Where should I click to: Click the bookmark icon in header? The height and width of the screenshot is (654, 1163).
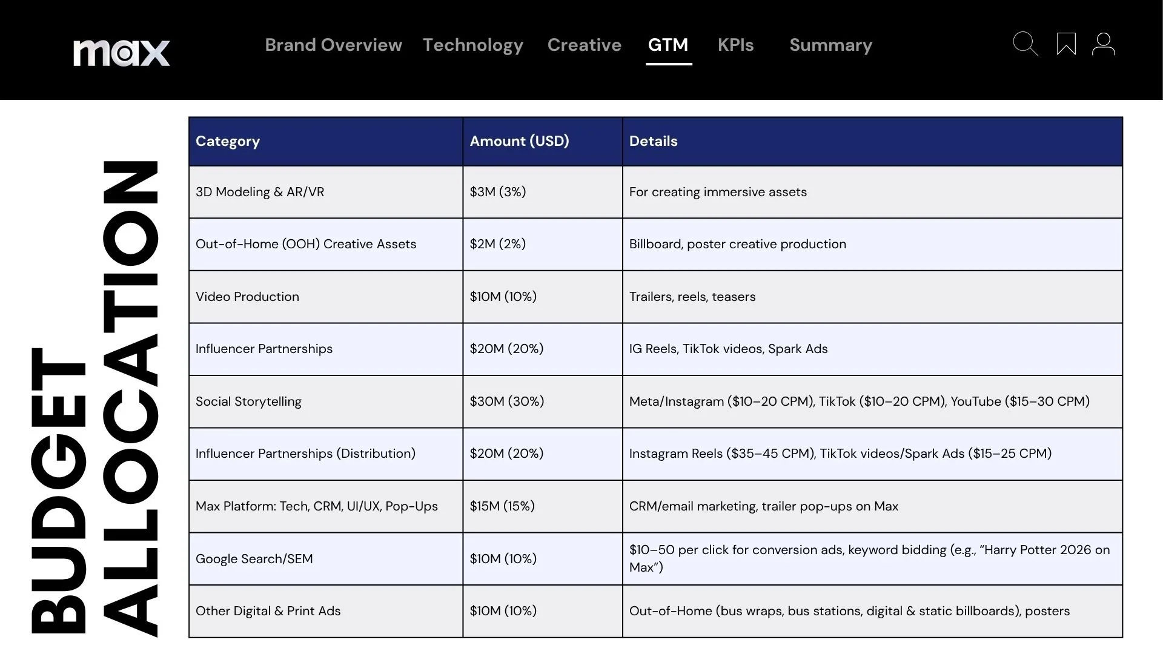tap(1066, 44)
